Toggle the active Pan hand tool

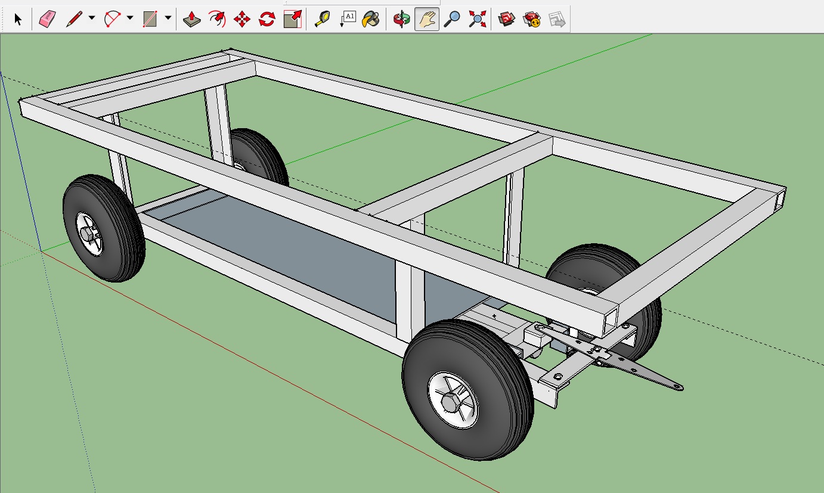pos(427,19)
